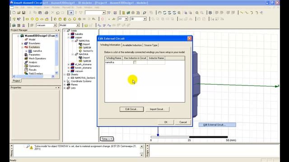289x162 pixels.
Task: Select the Draw Rectangle tool
Action: click(27, 19)
